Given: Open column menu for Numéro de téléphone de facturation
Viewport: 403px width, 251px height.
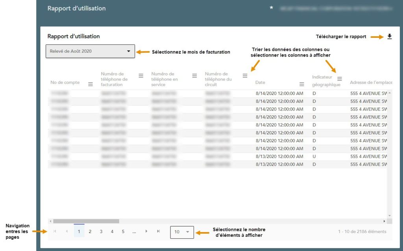Looking at the screenshot, I should pos(141,76).
